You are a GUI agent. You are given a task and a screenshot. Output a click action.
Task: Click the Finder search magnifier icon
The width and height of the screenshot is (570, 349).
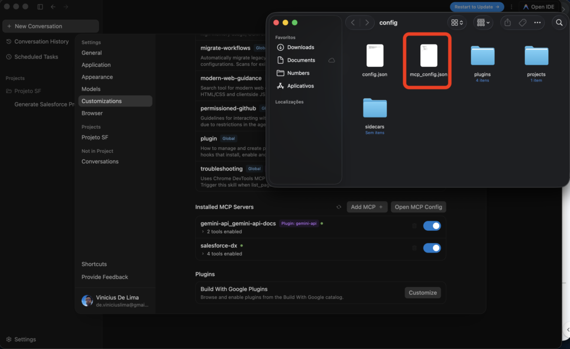[559, 22]
